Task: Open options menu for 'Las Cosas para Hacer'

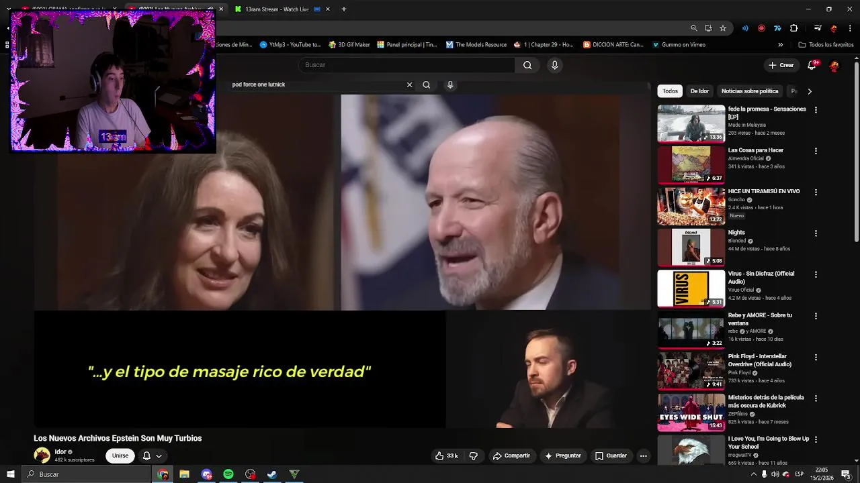Action: [816, 151]
